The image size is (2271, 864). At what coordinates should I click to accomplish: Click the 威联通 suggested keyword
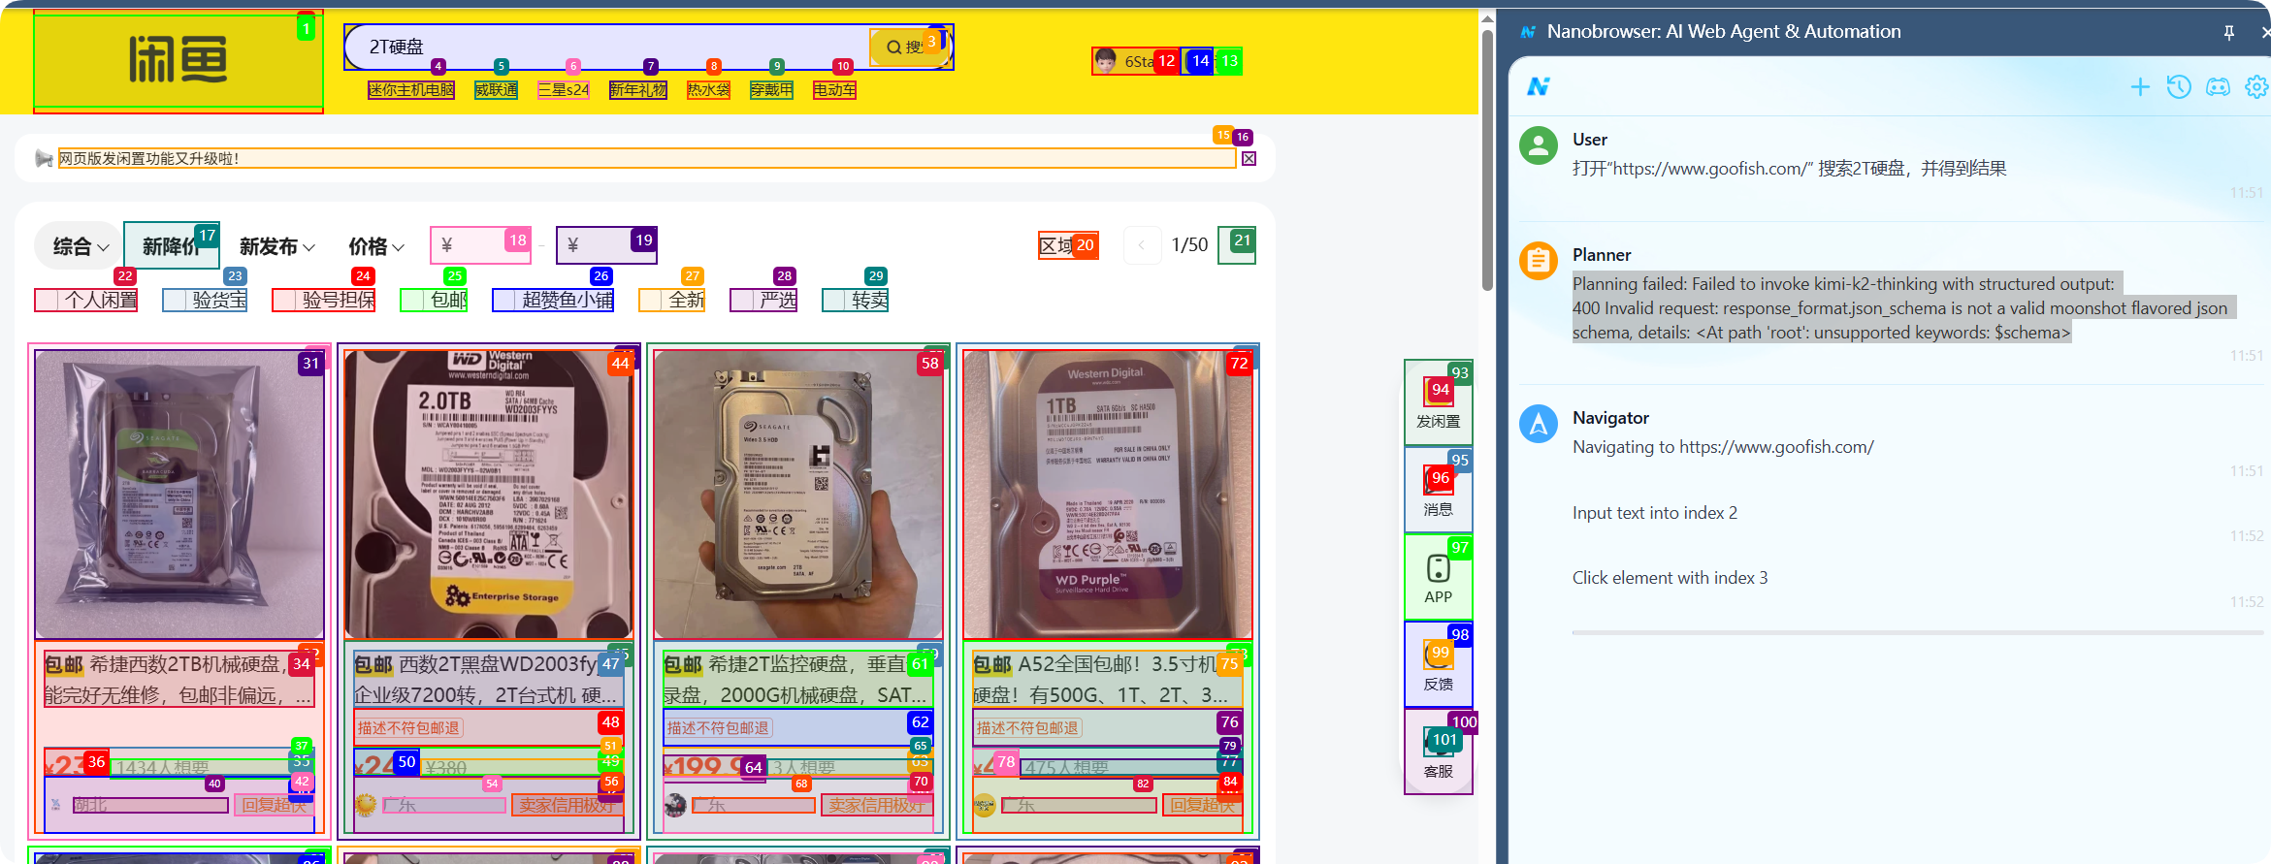(x=496, y=90)
